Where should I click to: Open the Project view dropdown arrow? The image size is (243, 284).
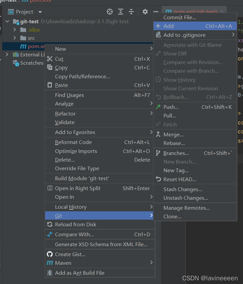pos(40,12)
